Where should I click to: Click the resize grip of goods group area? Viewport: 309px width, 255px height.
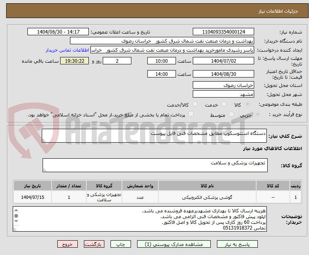coord(45,170)
